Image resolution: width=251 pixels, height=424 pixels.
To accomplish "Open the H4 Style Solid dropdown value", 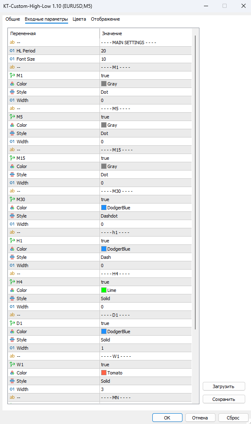I will (145, 298).
